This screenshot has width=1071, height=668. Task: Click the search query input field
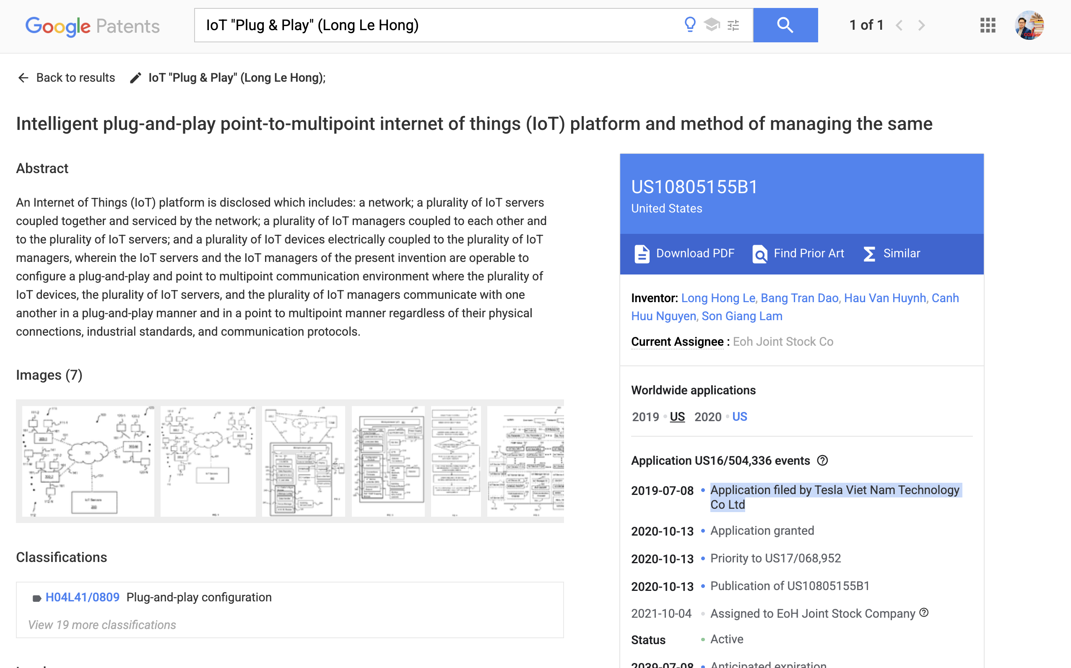pos(438,25)
